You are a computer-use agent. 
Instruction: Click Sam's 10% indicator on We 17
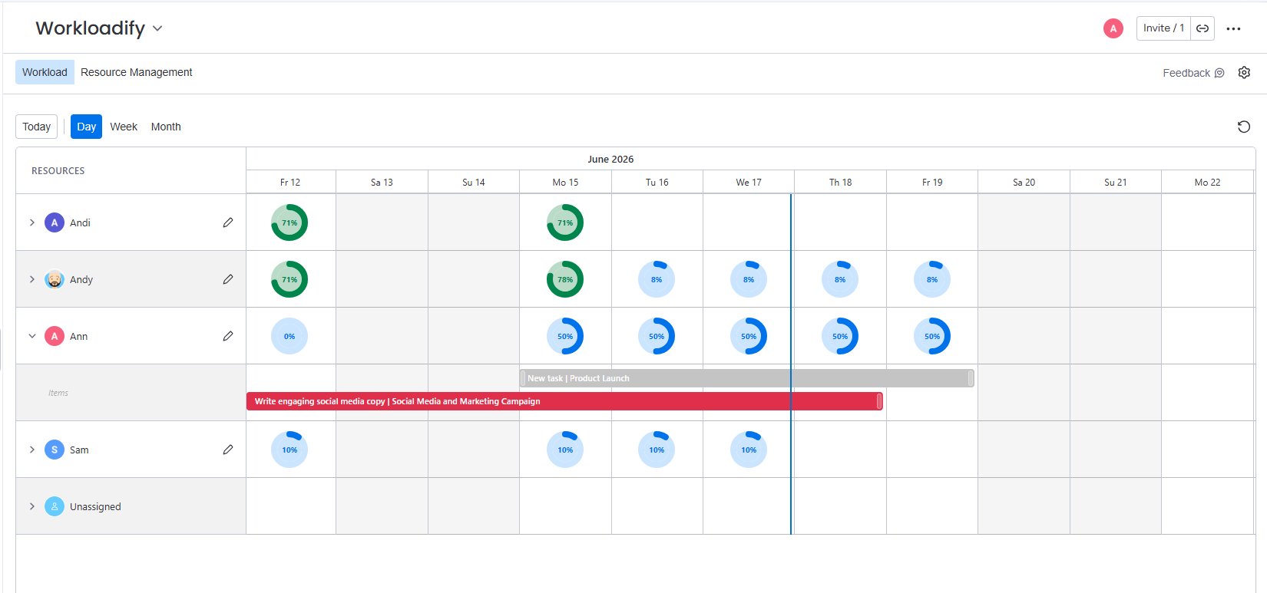click(x=749, y=450)
